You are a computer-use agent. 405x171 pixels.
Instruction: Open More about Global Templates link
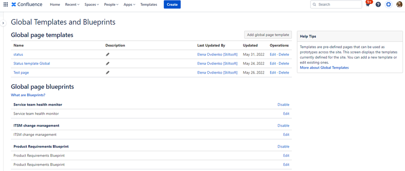(x=324, y=68)
